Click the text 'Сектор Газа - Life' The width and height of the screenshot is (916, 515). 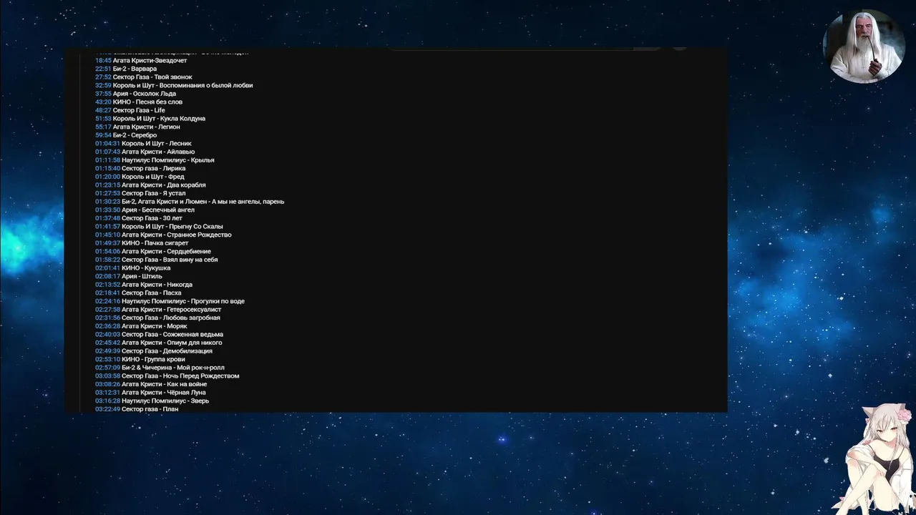pyautogui.click(x=139, y=111)
